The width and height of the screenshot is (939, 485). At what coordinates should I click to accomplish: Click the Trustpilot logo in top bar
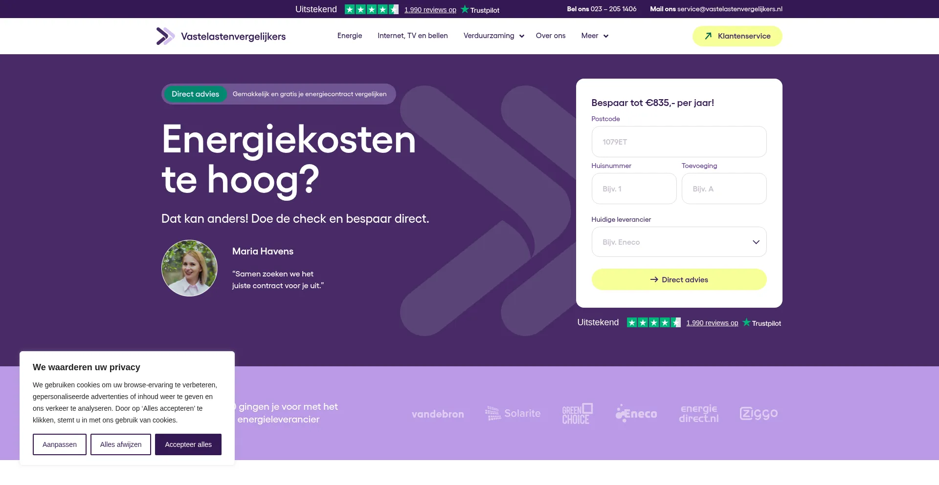point(480,10)
